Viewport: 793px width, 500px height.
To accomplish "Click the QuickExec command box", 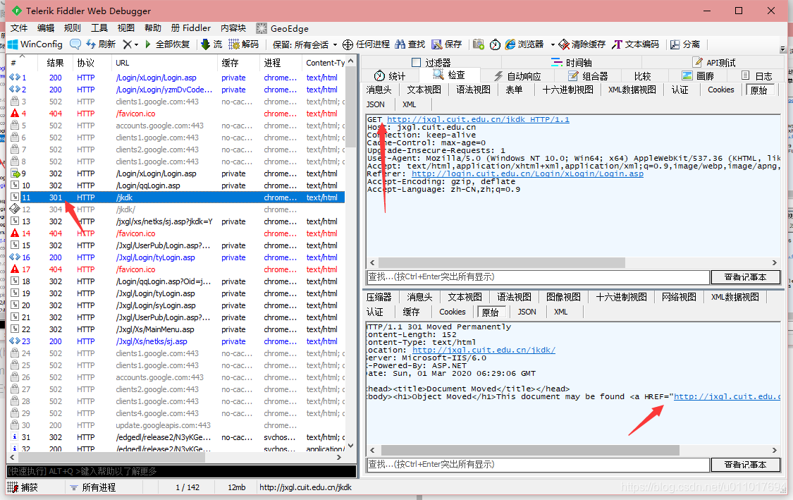I will [x=182, y=471].
